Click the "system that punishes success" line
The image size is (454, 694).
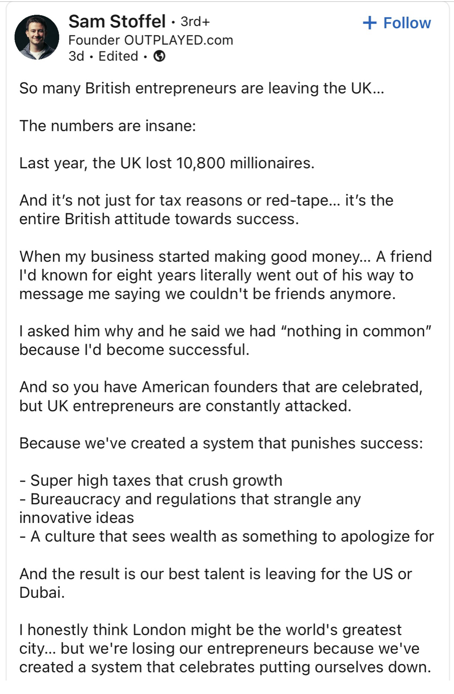pyautogui.click(x=221, y=443)
